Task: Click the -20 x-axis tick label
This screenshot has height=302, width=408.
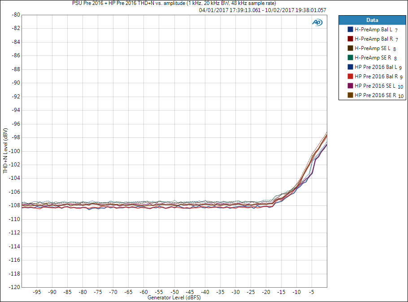Action: click(266, 292)
